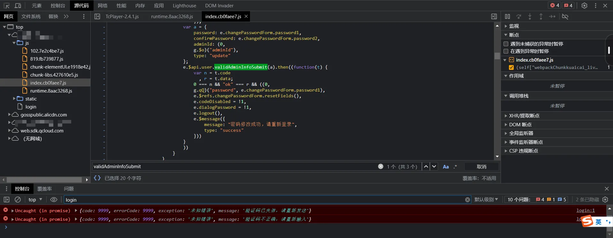Deactivate all breakpoints icon
The width and height of the screenshot is (613, 238).
tap(565, 17)
